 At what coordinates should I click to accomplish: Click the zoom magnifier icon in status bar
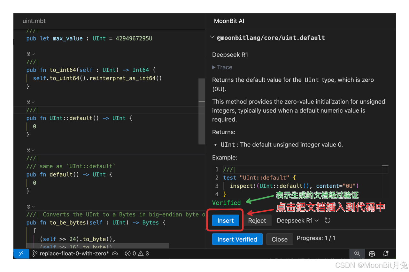pos(357,253)
